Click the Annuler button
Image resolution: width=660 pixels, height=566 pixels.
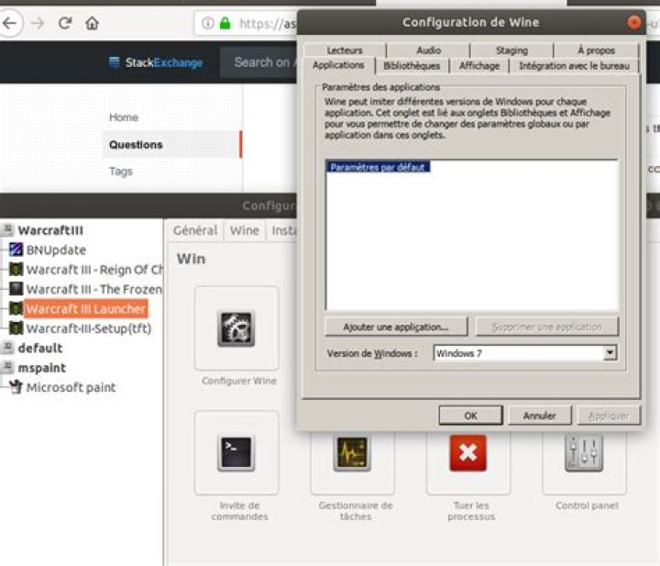point(540,416)
